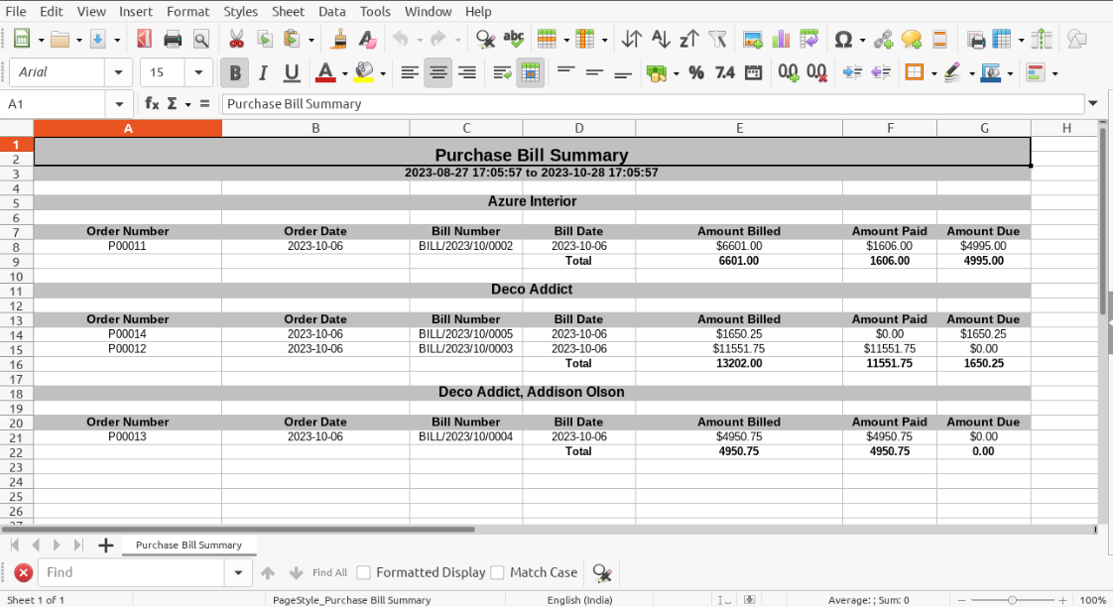The width and height of the screenshot is (1113, 607).
Task: Open the Tools menu
Action: coord(375,11)
